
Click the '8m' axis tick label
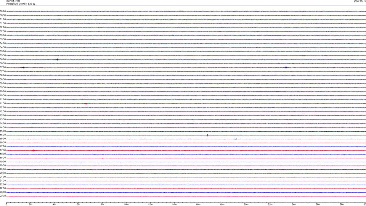(x=102, y=204)
